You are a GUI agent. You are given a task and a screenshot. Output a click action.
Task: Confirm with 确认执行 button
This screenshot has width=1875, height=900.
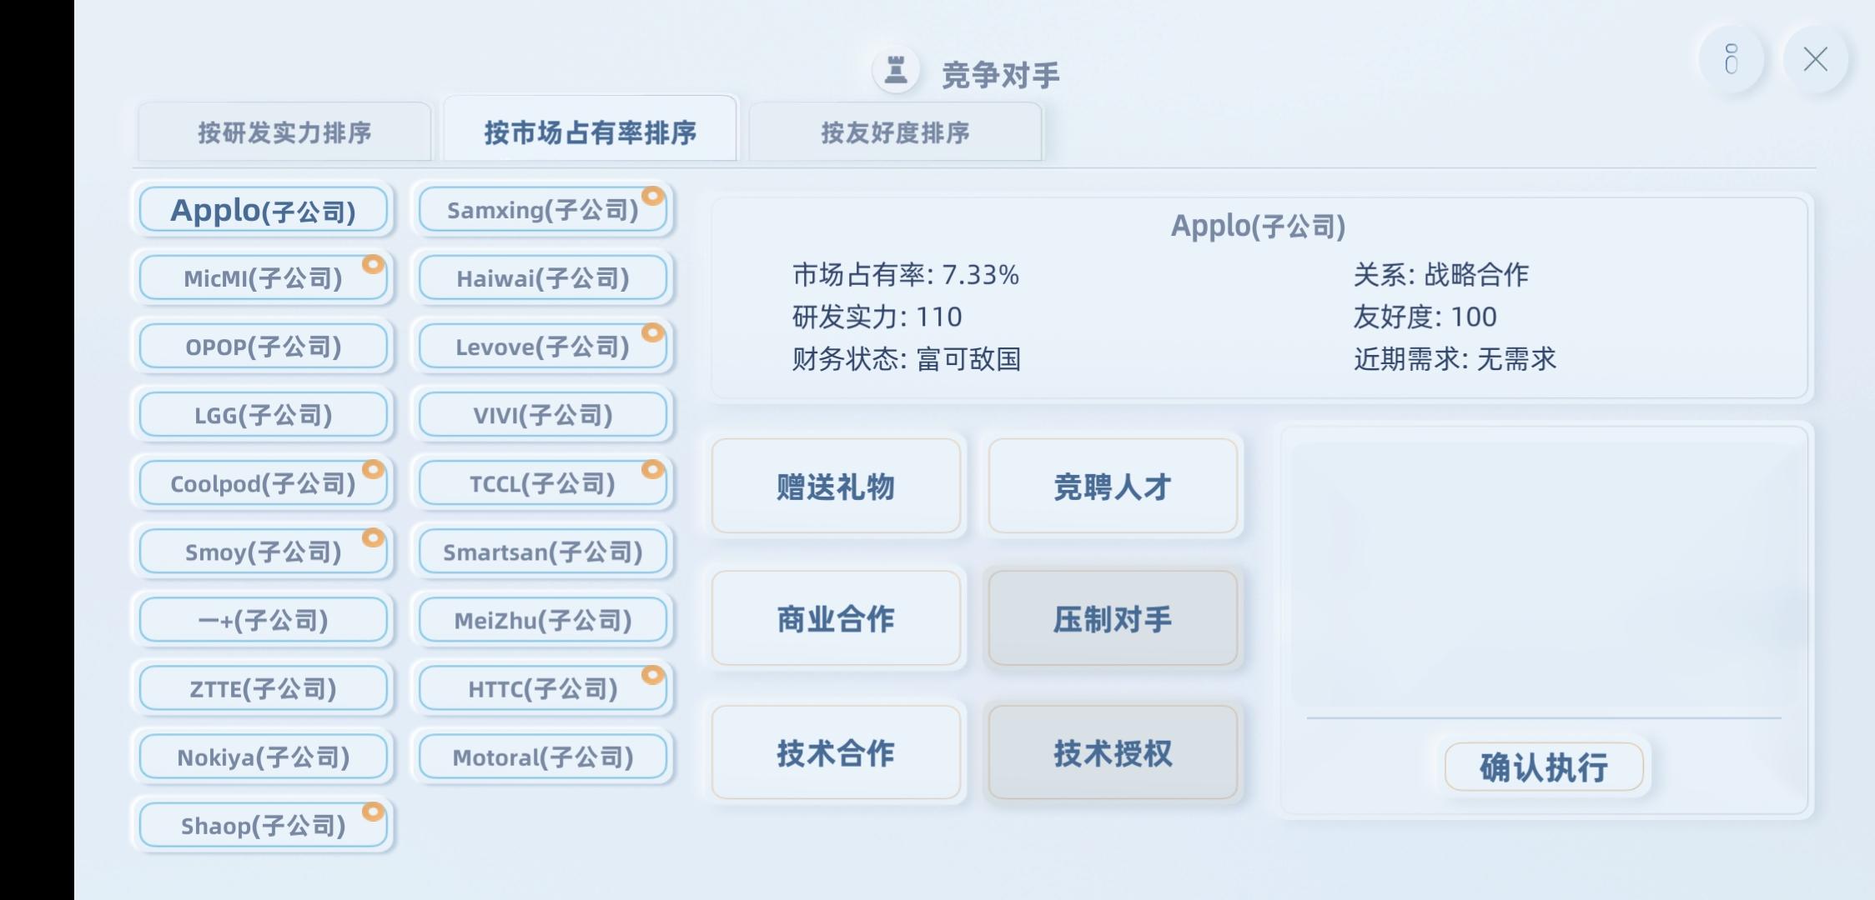[1544, 767]
